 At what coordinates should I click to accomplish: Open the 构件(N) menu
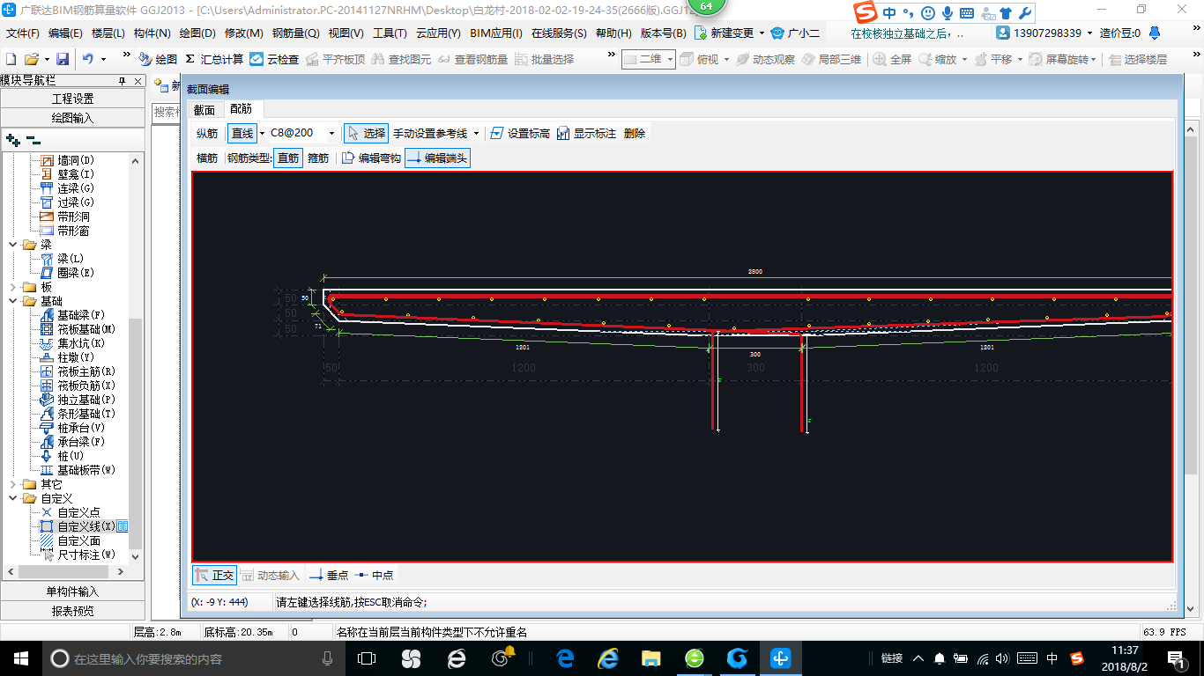click(x=152, y=33)
